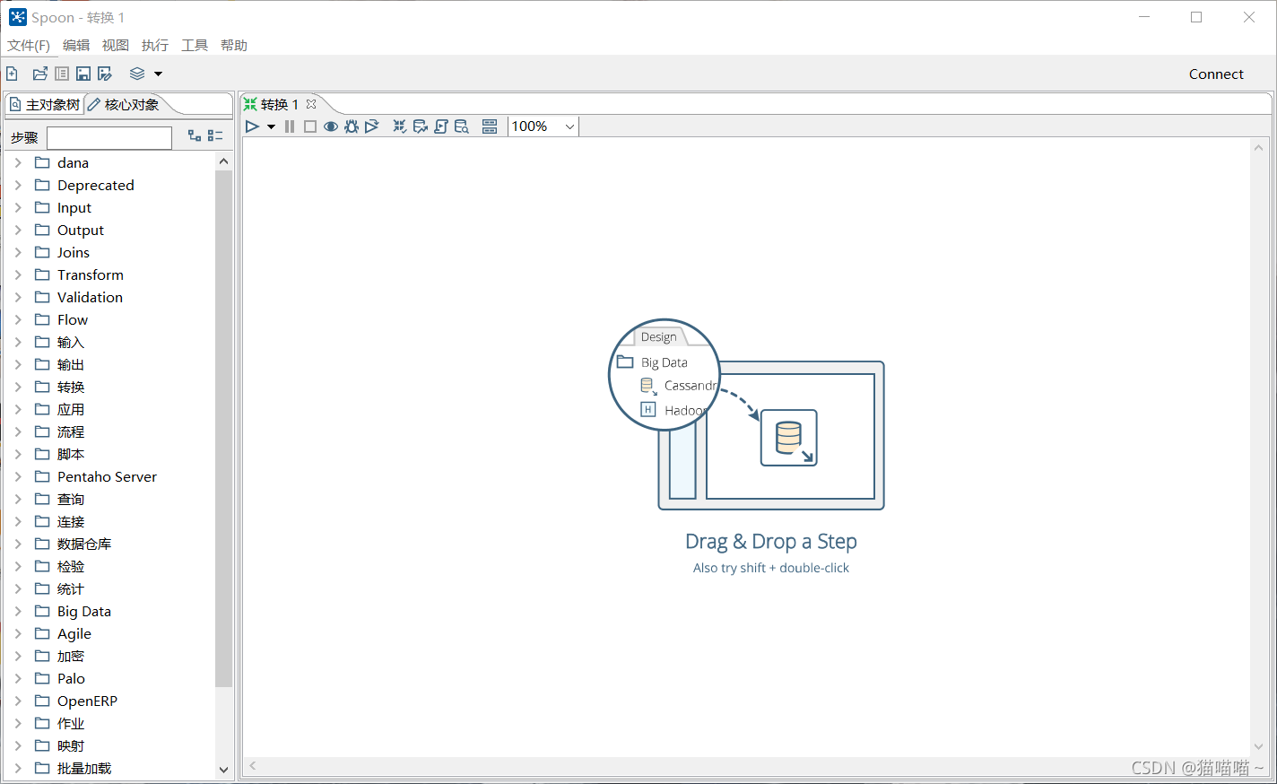The width and height of the screenshot is (1277, 784).
Task: Click the canvas scroll-left arrow
Action: tap(253, 765)
